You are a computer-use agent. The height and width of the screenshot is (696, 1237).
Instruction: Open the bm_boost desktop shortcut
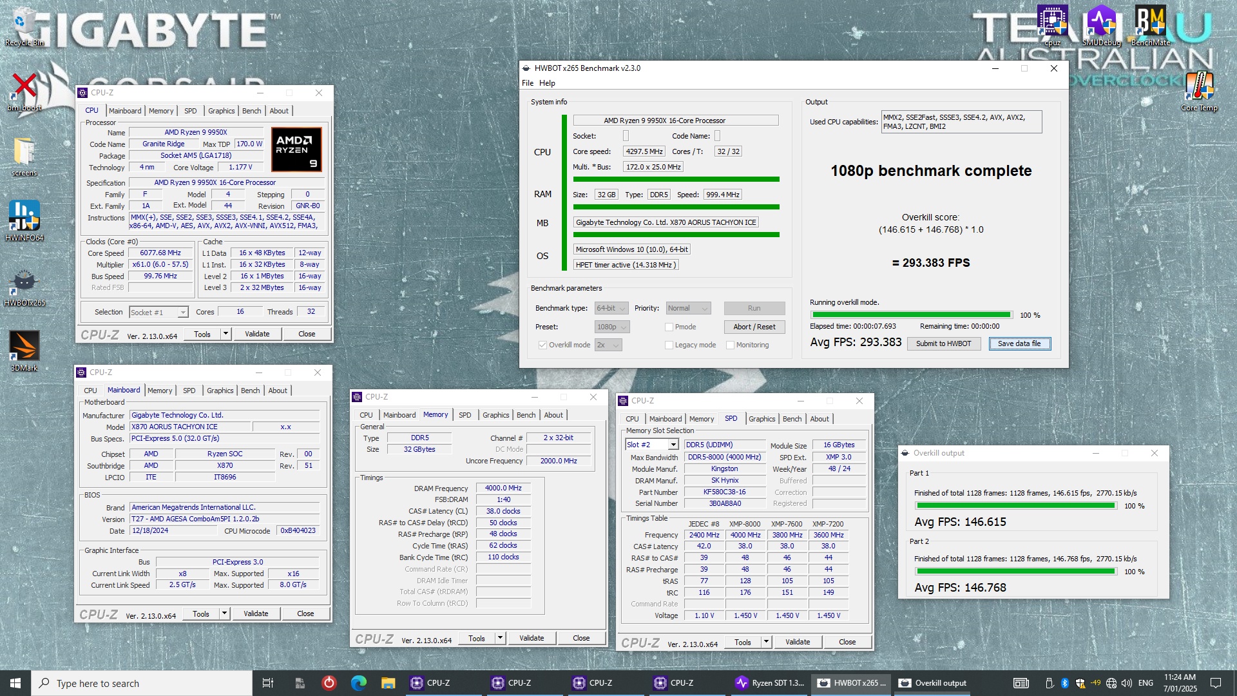click(x=24, y=90)
